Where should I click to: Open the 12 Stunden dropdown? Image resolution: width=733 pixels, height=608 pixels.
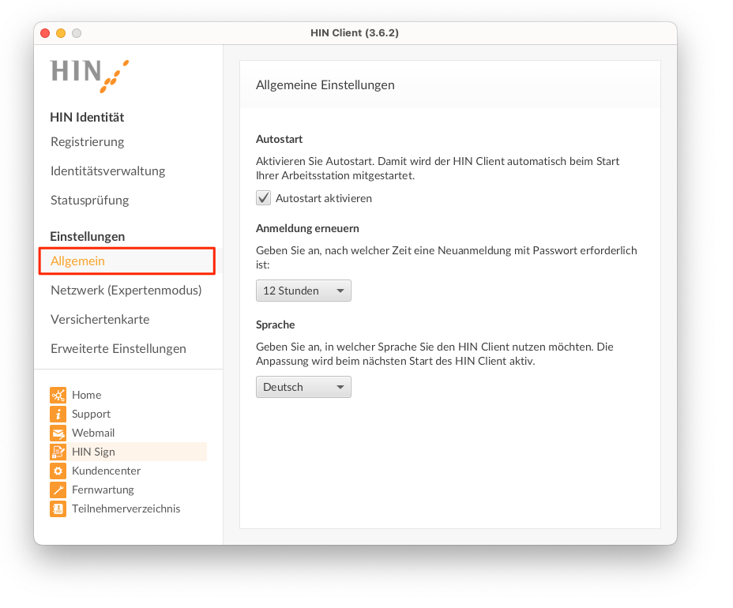click(303, 291)
